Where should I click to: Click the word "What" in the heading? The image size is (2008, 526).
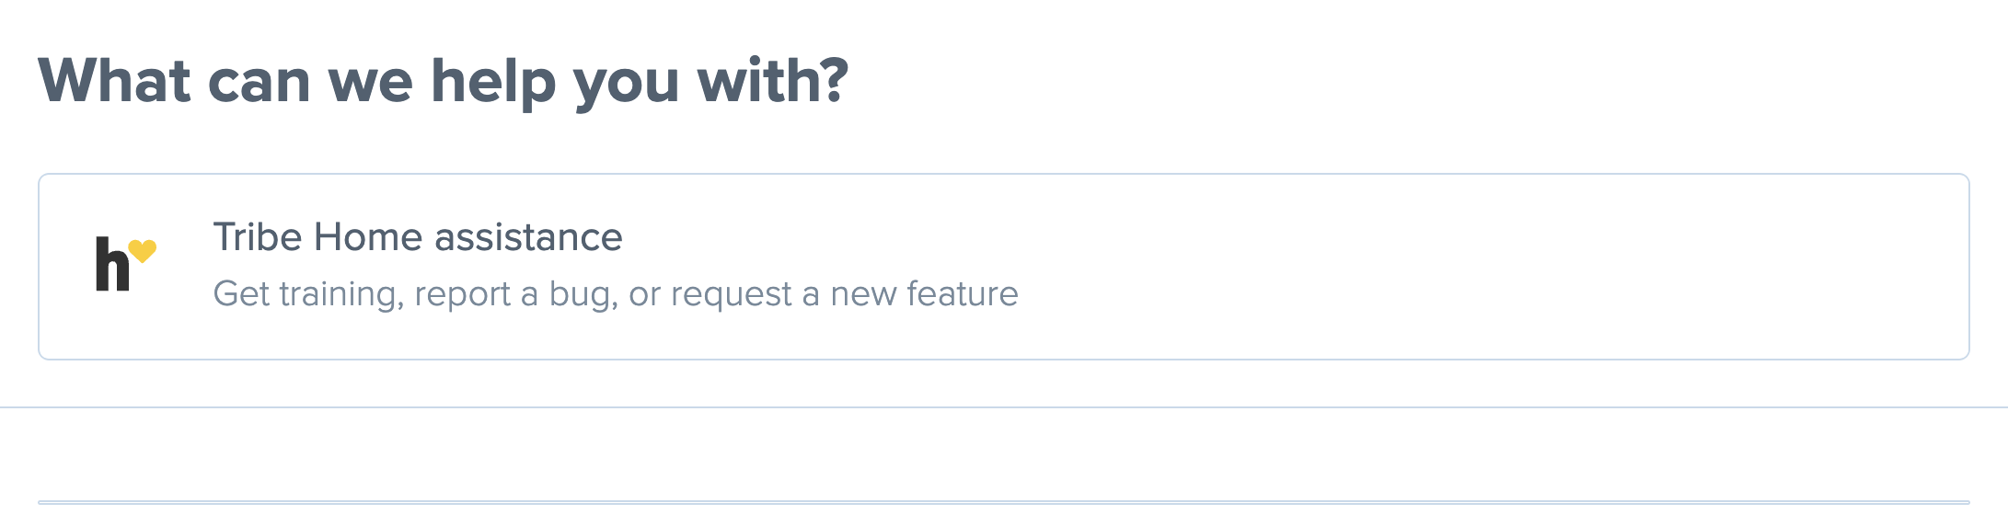[114, 80]
